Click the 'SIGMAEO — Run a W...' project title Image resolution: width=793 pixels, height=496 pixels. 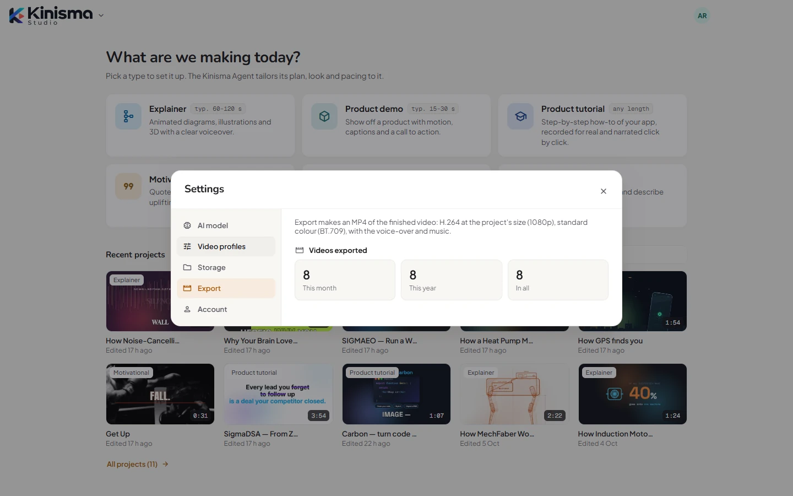379,341
